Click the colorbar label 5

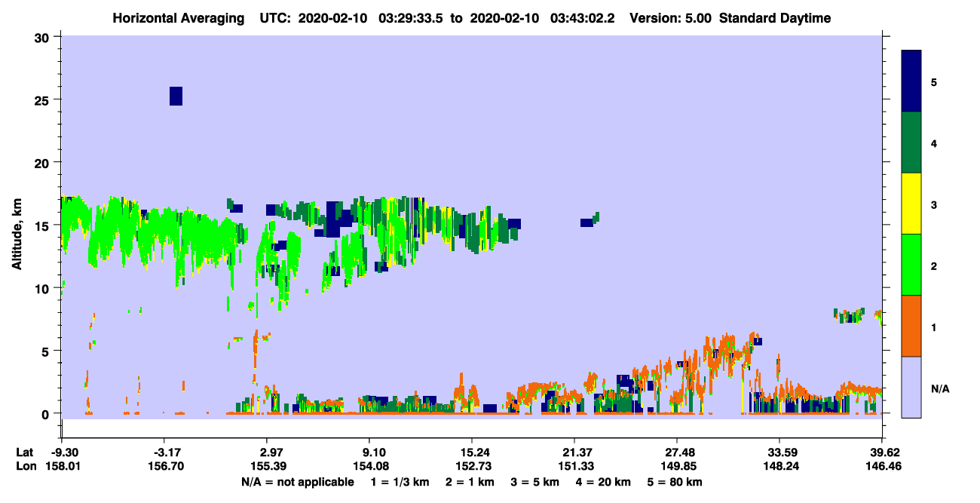click(x=934, y=82)
